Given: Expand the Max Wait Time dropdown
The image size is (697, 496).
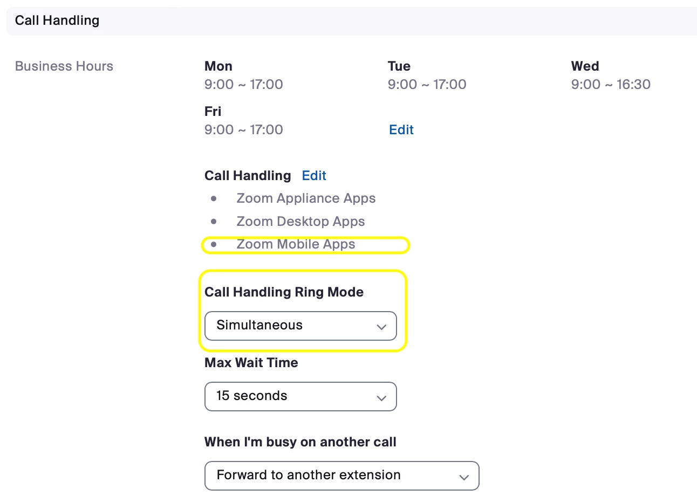Looking at the screenshot, I should (300, 396).
